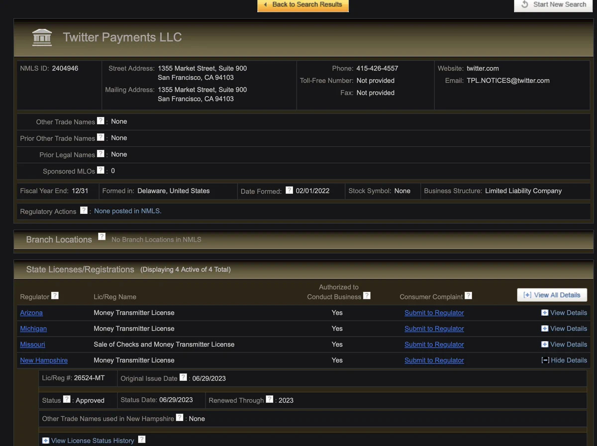Open help icon next to Regulator column header
The image size is (597, 446).
tap(55, 296)
